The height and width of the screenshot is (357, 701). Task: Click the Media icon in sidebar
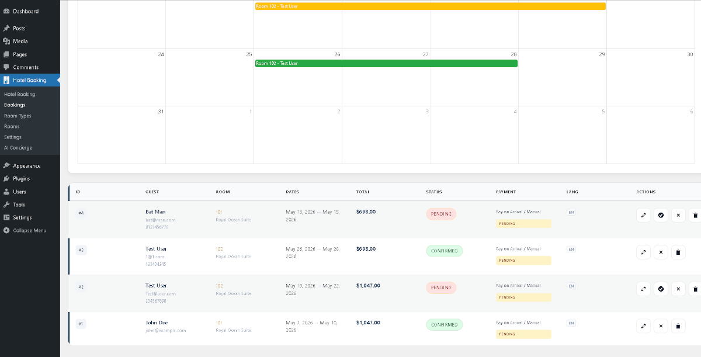[x=6, y=41]
